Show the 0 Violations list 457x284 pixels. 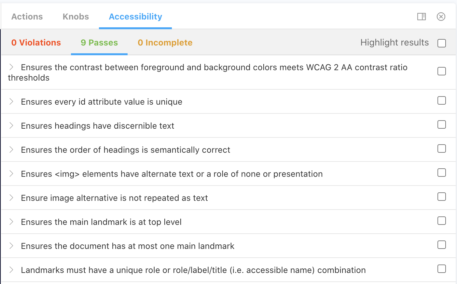36,43
